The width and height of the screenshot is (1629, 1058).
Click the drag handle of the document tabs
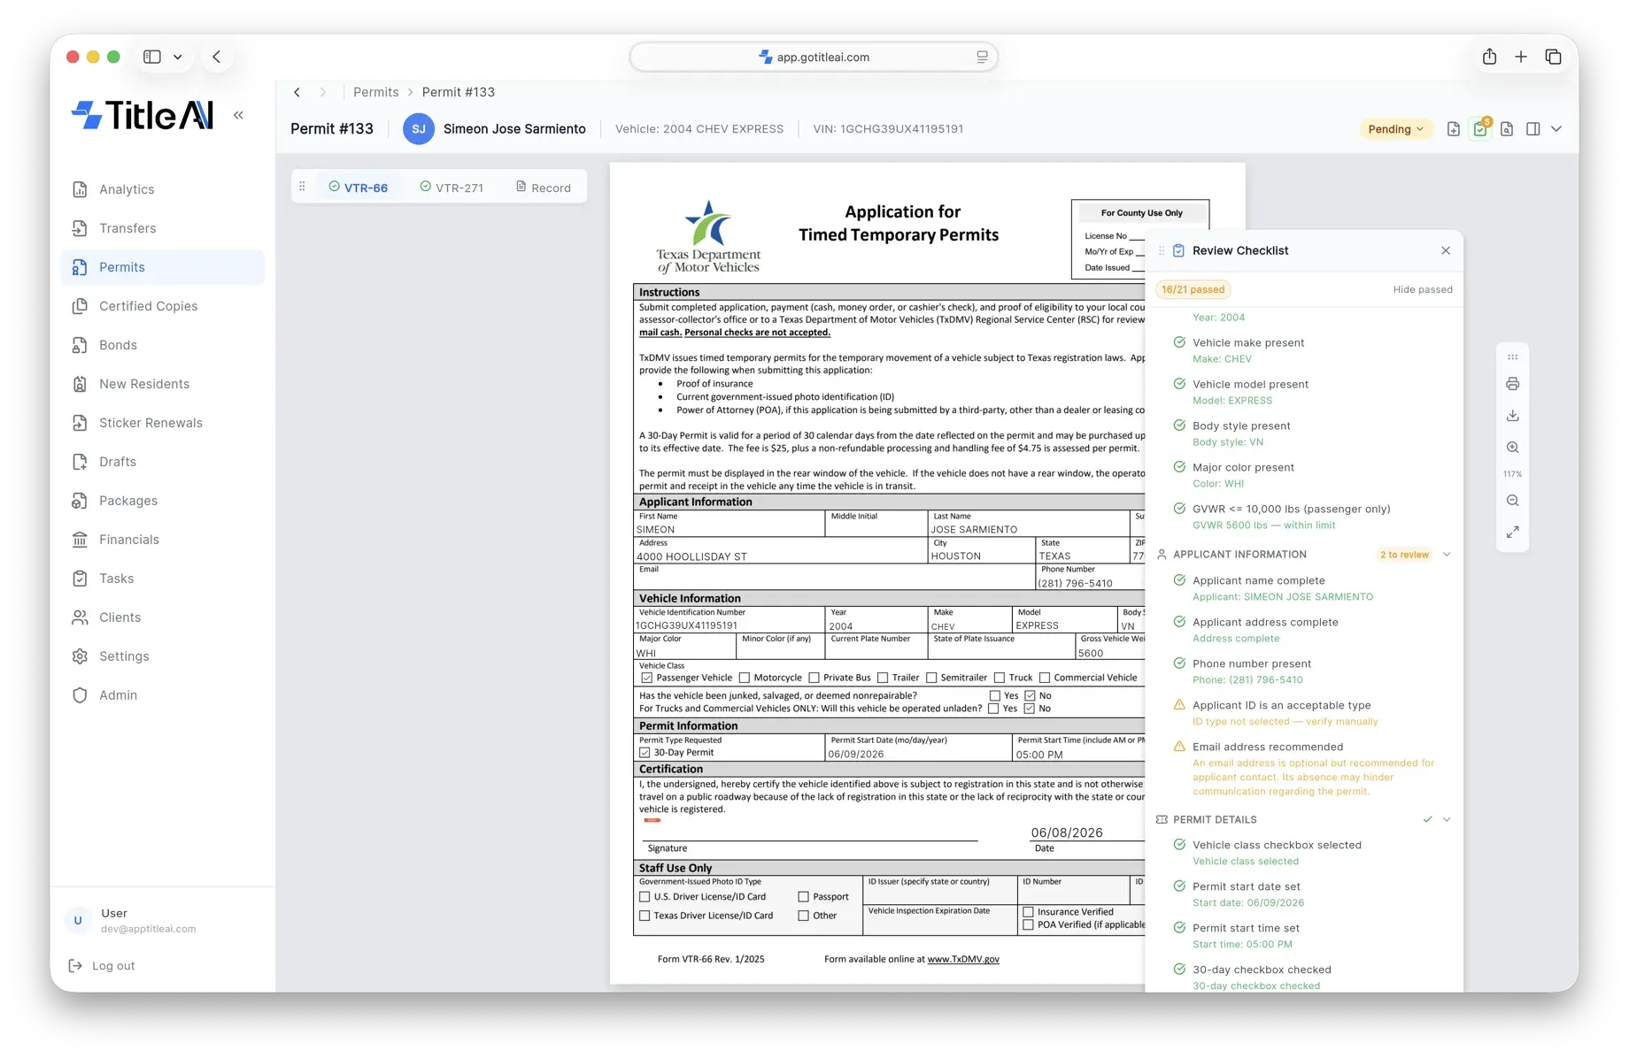tap(302, 187)
